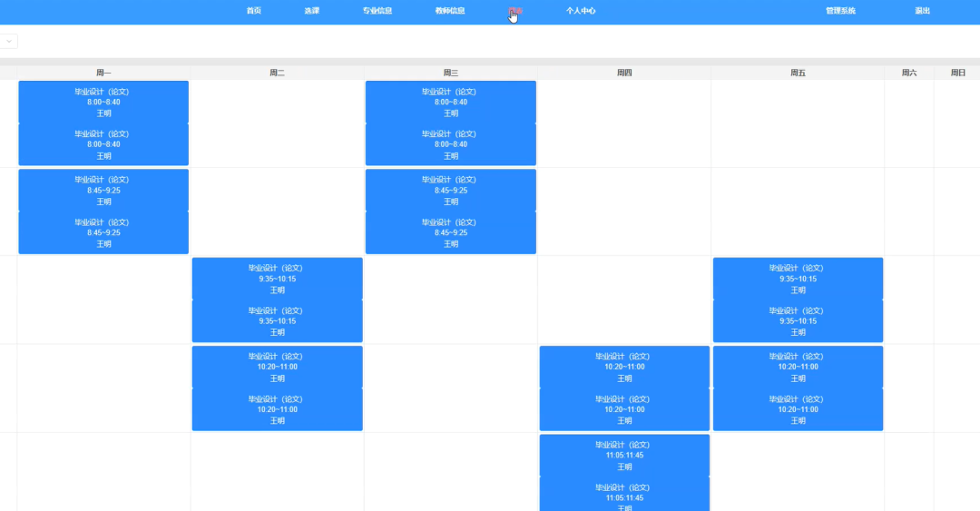
Task: Open the 专业信息 menu item
Action: point(377,11)
